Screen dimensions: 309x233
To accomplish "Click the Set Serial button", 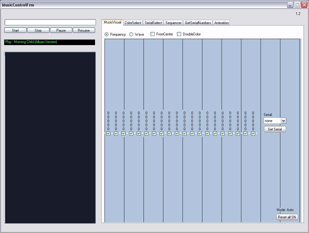I will pos(275,129).
